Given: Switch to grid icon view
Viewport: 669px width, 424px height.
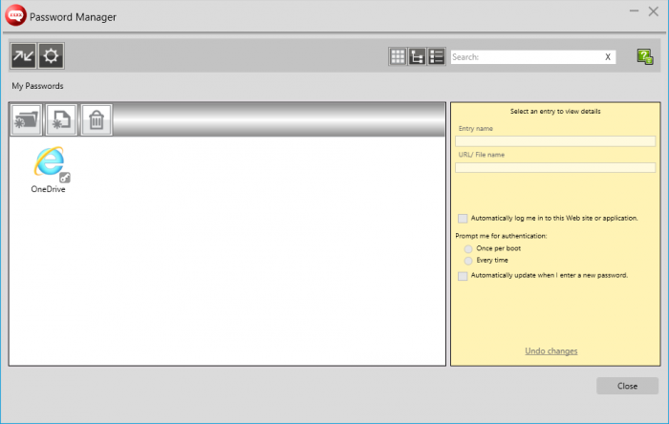Looking at the screenshot, I should (398, 57).
